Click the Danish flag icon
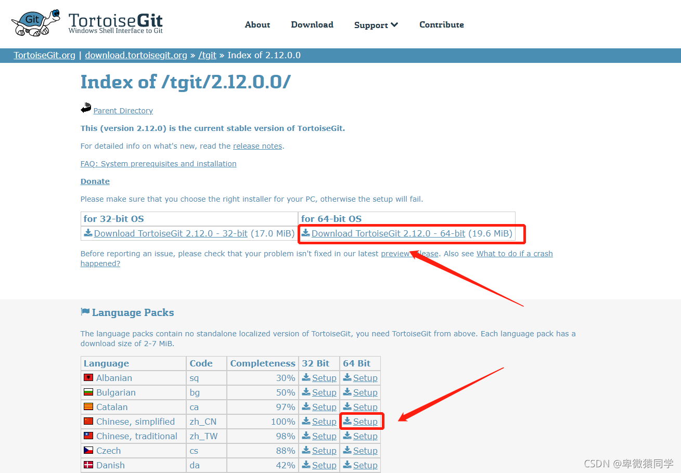The height and width of the screenshot is (473, 681). pyautogui.click(x=88, y=465)
